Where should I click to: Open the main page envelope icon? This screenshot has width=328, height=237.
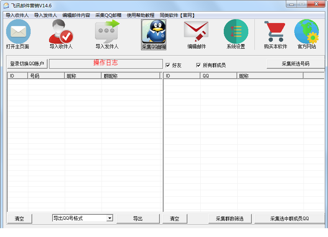(18, 31)
